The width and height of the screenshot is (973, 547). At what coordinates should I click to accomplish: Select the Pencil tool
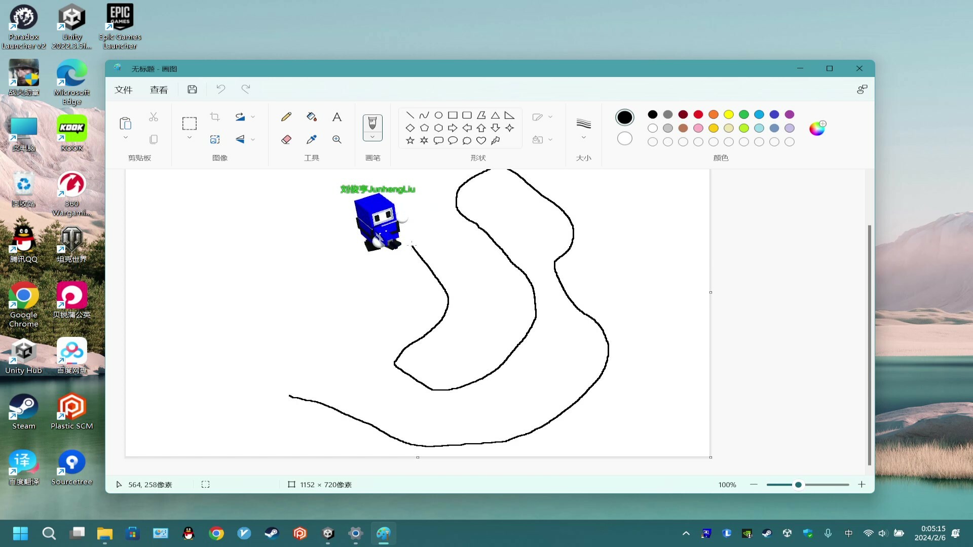[286, 116]
